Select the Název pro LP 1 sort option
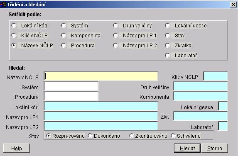Image resolution: width=238 pixels, height=156 pixels. tap(115, 36)
